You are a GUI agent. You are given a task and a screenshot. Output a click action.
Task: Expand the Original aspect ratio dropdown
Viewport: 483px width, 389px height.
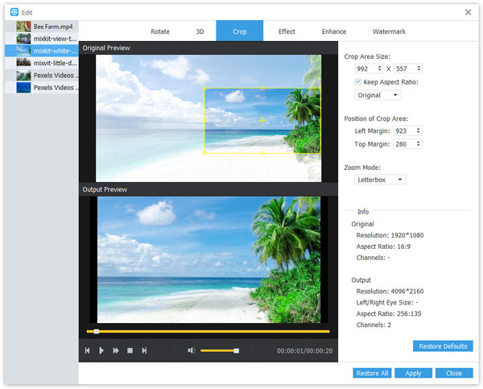point(378,95)
